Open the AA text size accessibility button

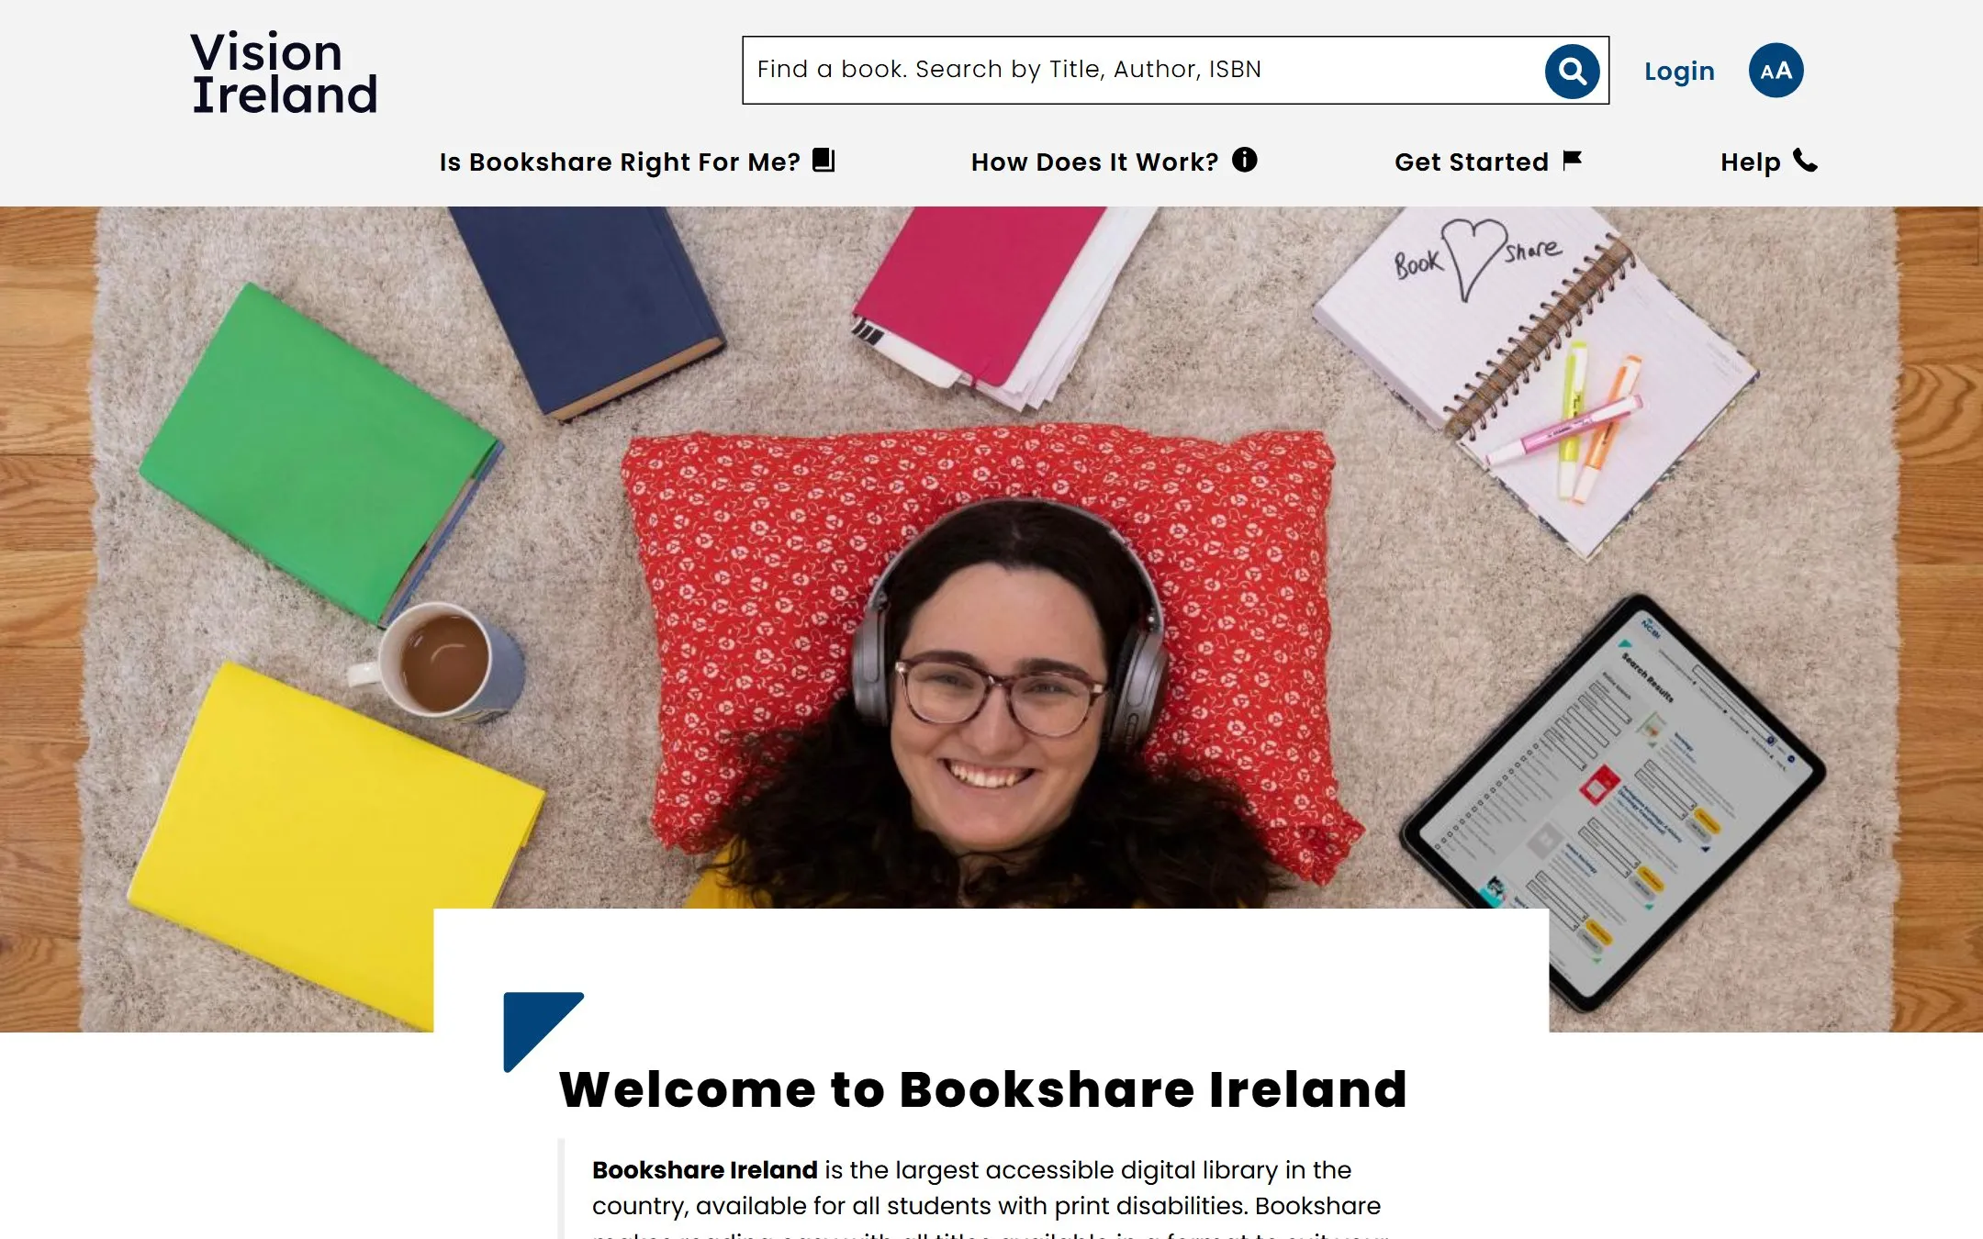click(1776, 71)
